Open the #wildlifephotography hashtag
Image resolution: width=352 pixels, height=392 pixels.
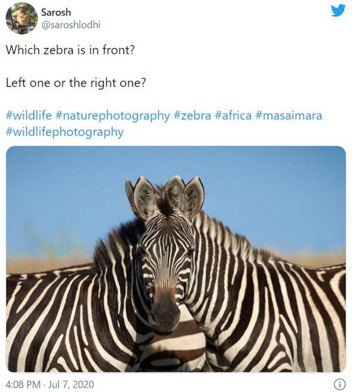tap(65, 133)
